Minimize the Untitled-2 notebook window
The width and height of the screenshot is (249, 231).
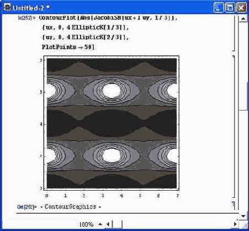click(219, 8)
